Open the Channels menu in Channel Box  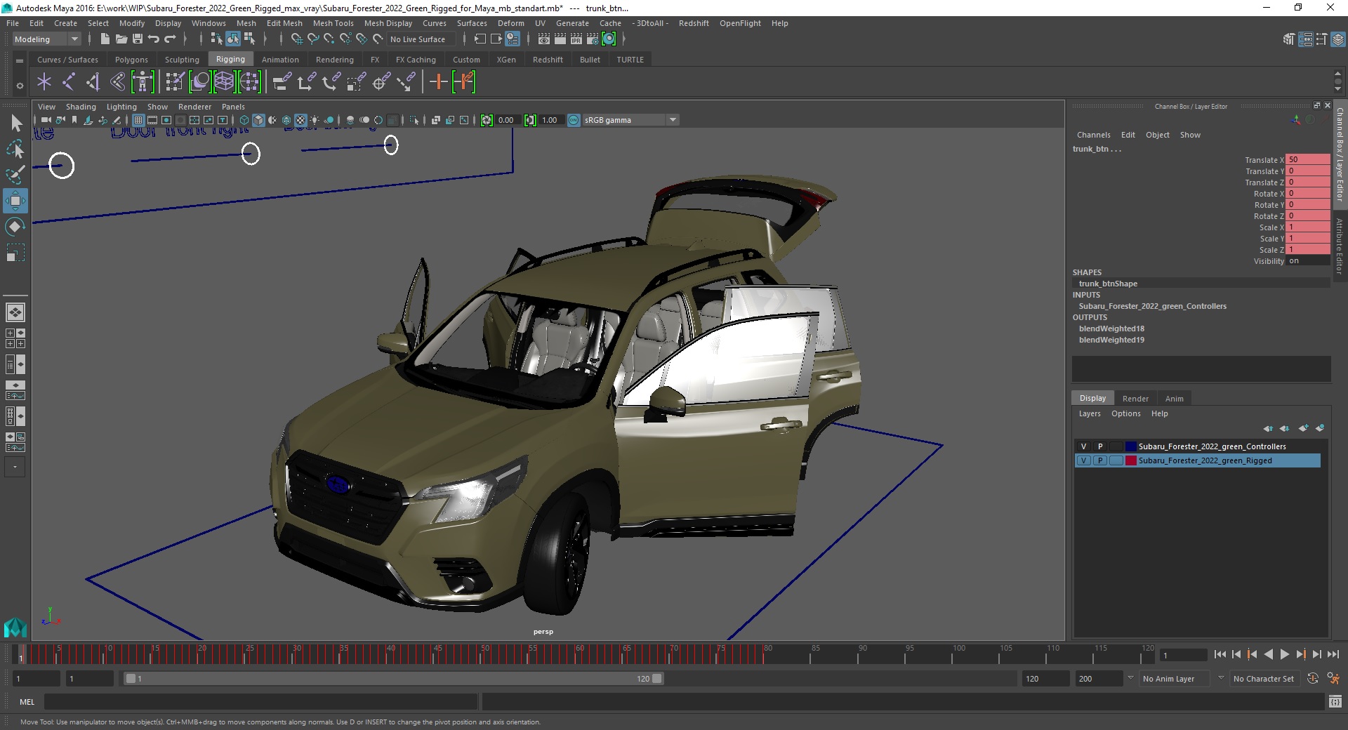(1093, 135)
